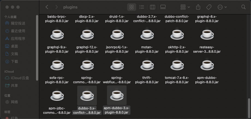Switch to icon grid view

pos(132,7)
